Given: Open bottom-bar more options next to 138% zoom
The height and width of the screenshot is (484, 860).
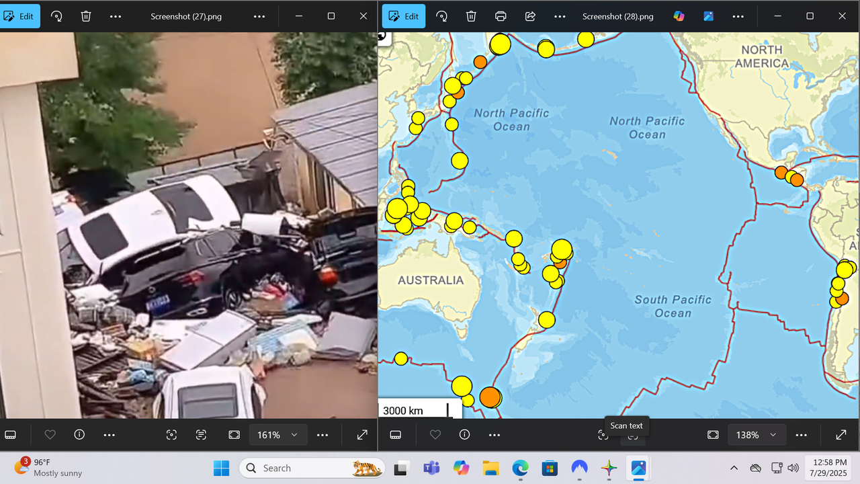Looking at the screenshot, I should [801, 435].
